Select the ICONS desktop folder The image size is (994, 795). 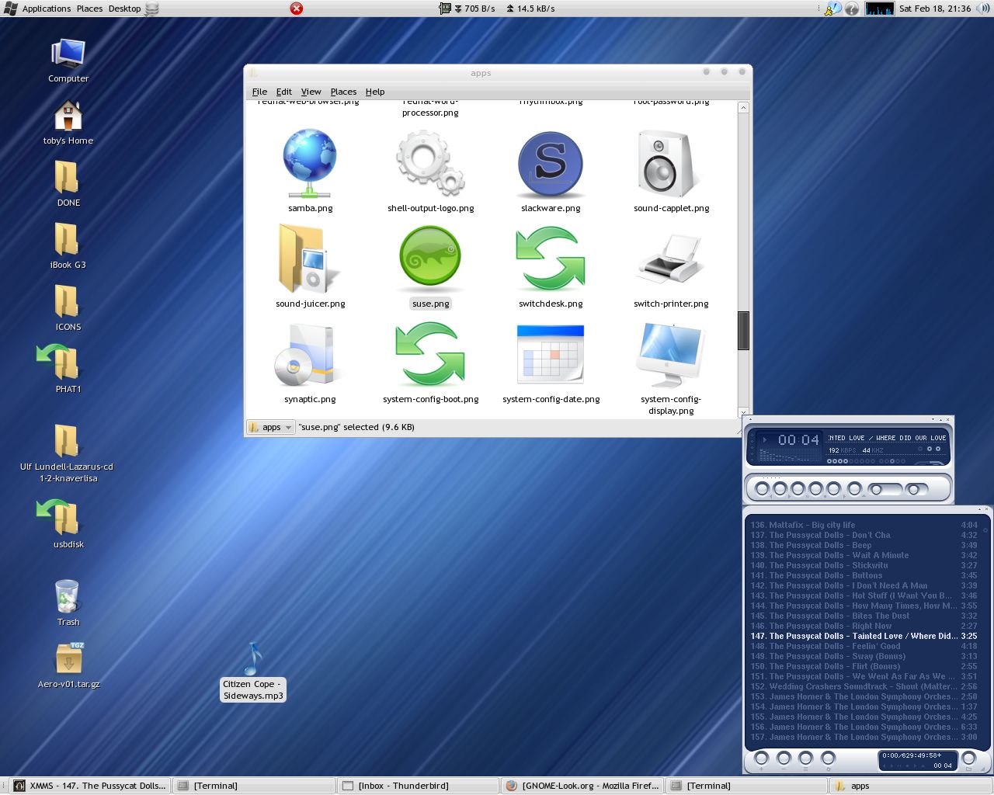tap(67, 302)
